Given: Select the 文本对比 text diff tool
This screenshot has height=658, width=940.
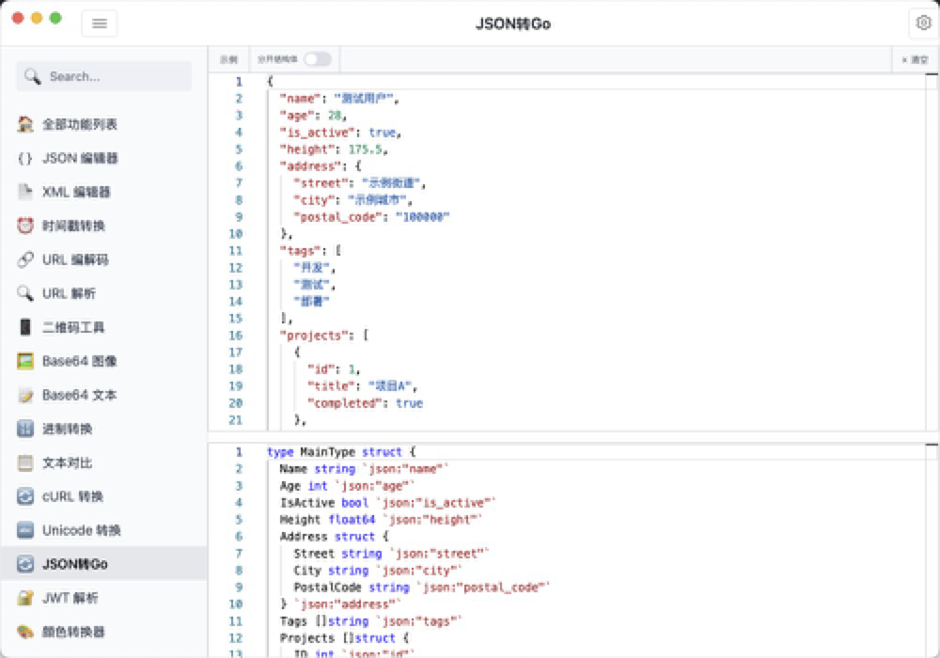Looking at the screenshot, I should click(75, 462).
